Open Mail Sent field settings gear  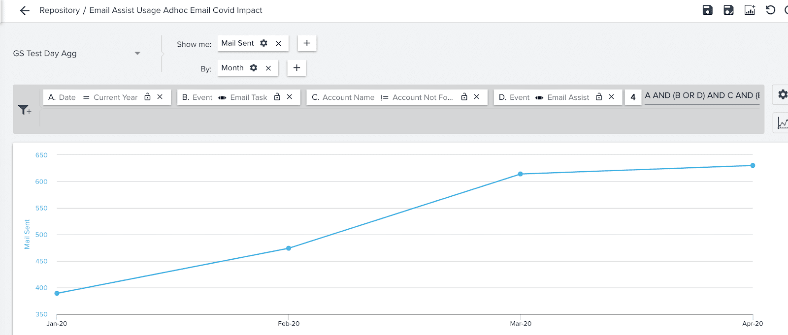(264, 43)
